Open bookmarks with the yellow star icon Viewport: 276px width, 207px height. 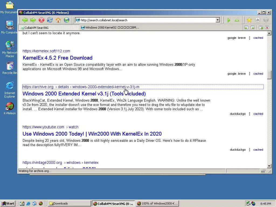point(249,20)
